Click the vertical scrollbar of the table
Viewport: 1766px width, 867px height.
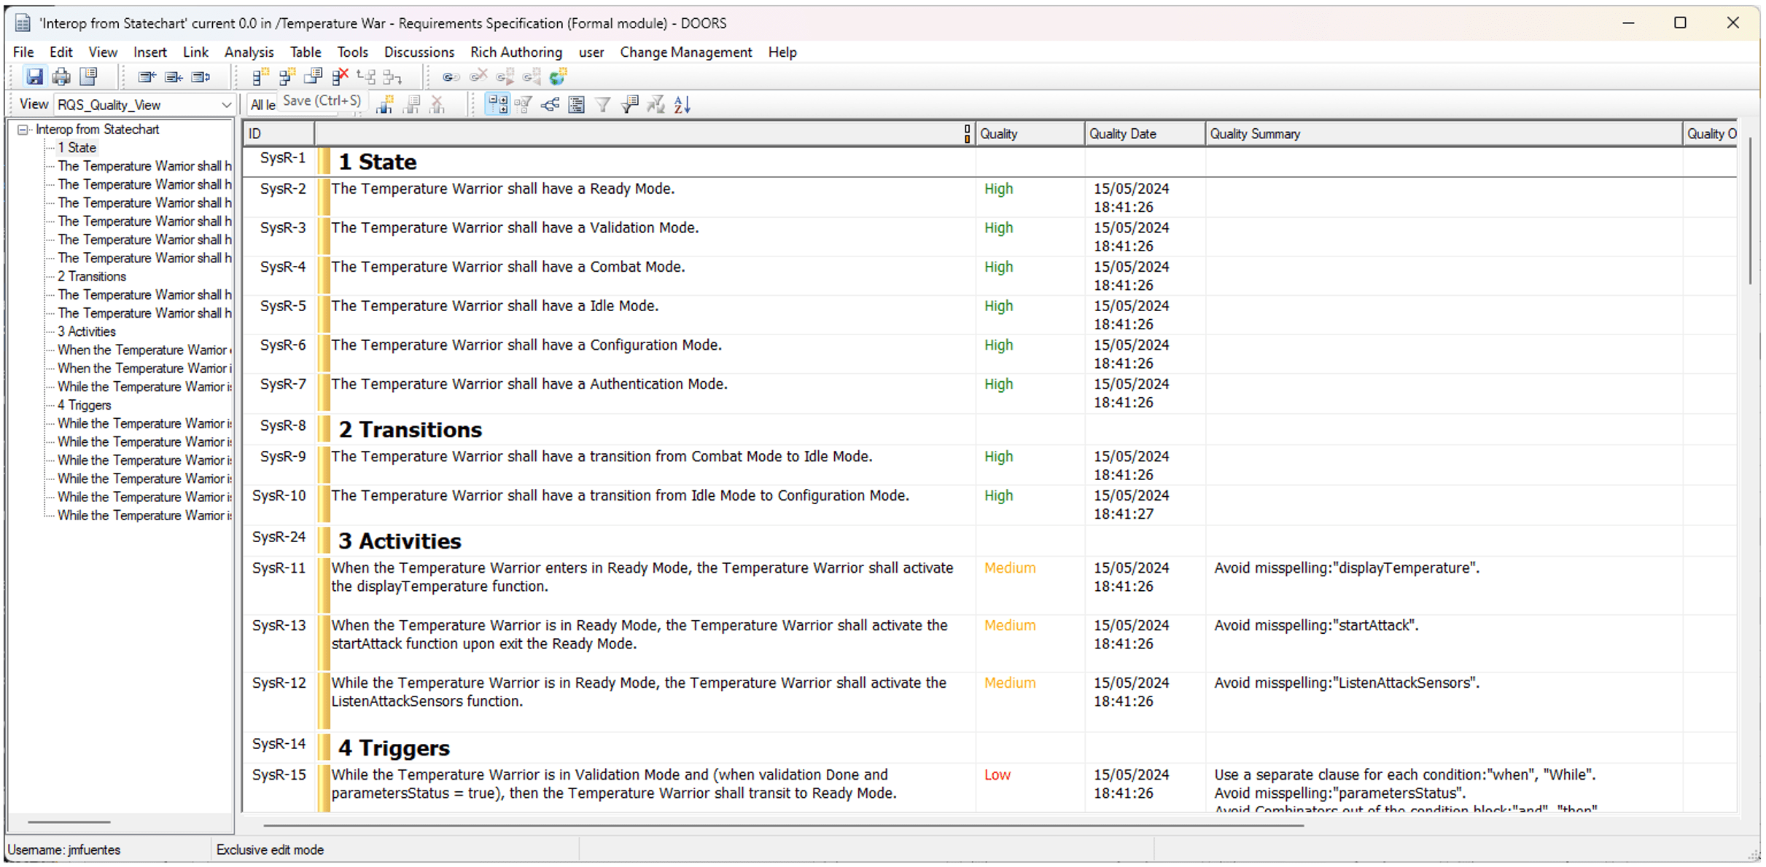click(x=1749, y=211)
